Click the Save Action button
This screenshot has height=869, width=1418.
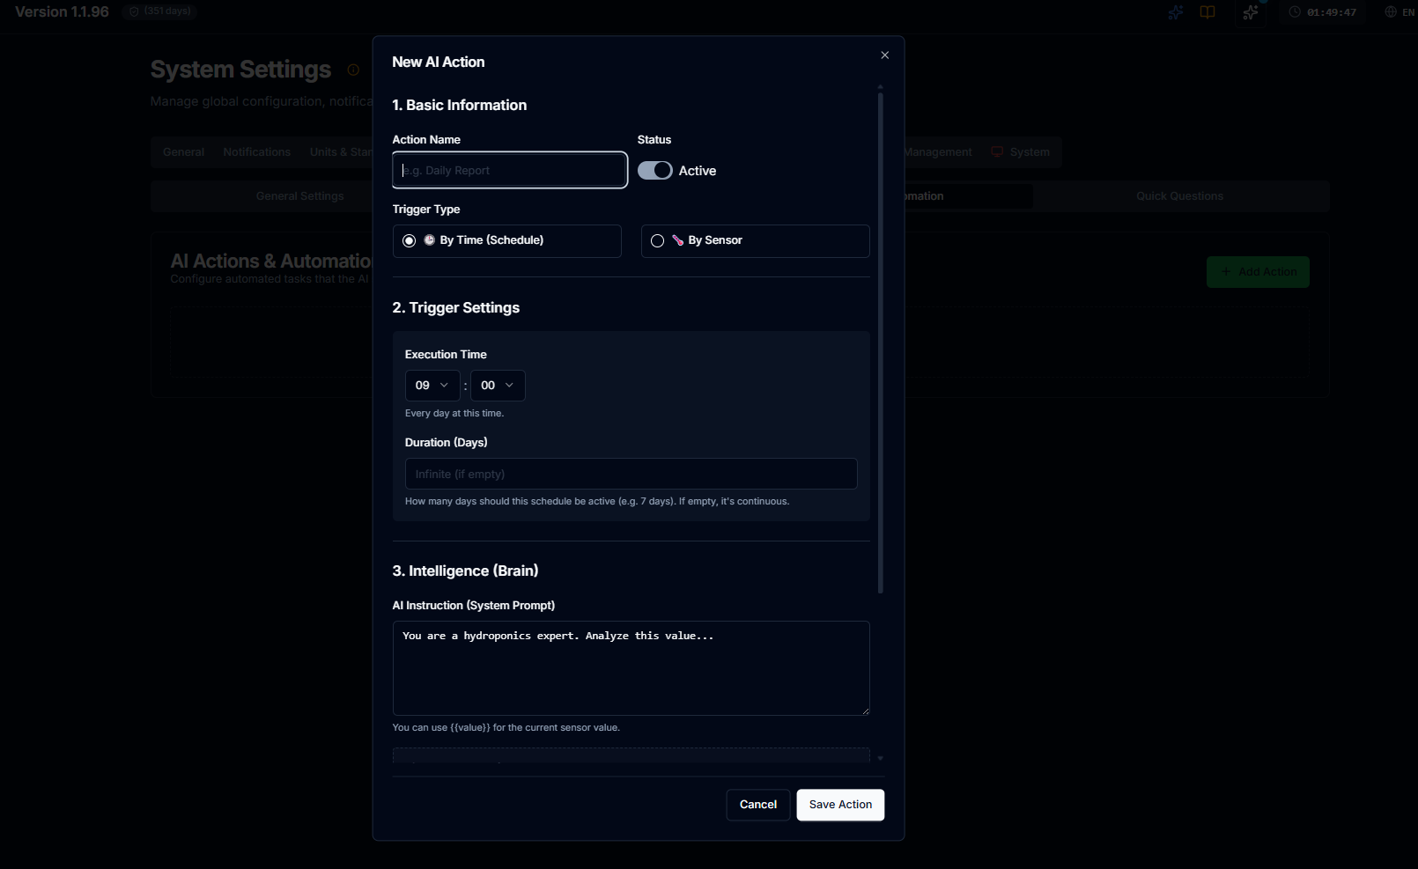840,805
